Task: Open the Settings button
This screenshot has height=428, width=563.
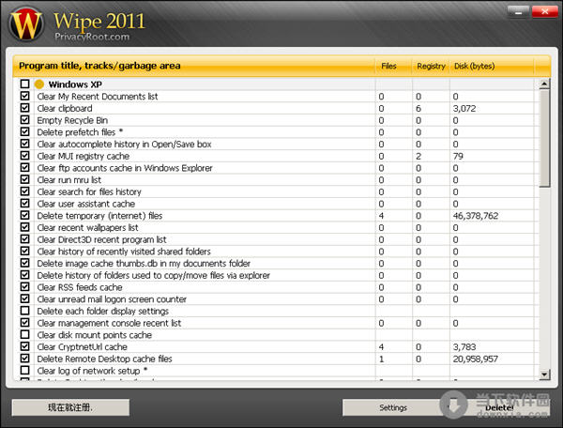Action: (x=393, y=407)
